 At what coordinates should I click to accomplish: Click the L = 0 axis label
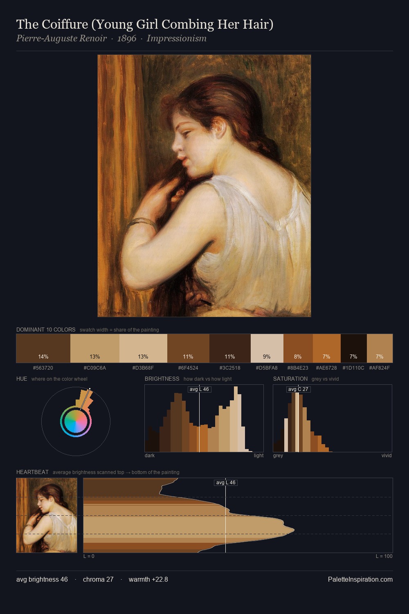[x=89, y=556]
